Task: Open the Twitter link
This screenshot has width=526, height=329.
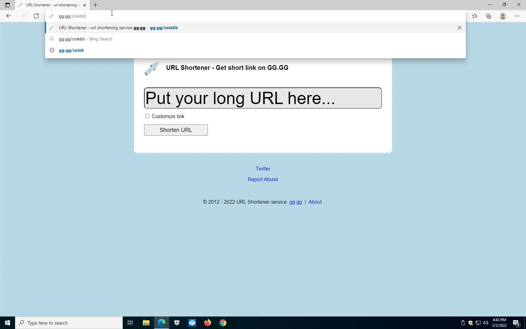Action: (263, 169)
